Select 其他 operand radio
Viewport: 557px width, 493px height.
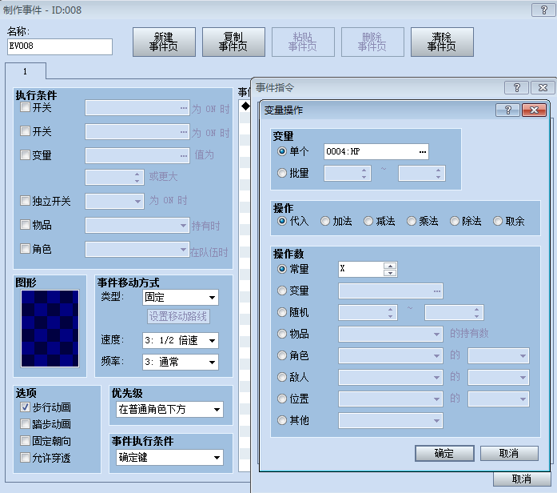(282, 420)
